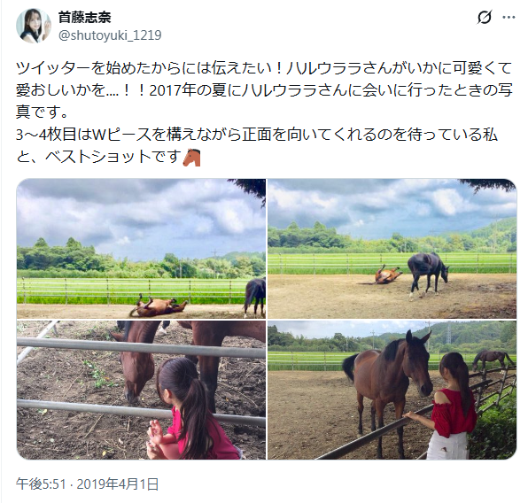Click the rolling horse in top-left photo
Screen dimensions: 528x503
(159, 306)
